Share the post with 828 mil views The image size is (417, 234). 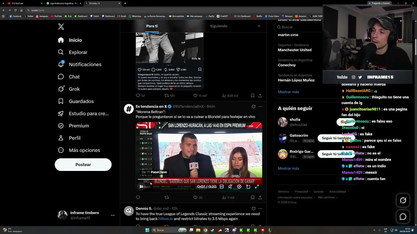260,96
